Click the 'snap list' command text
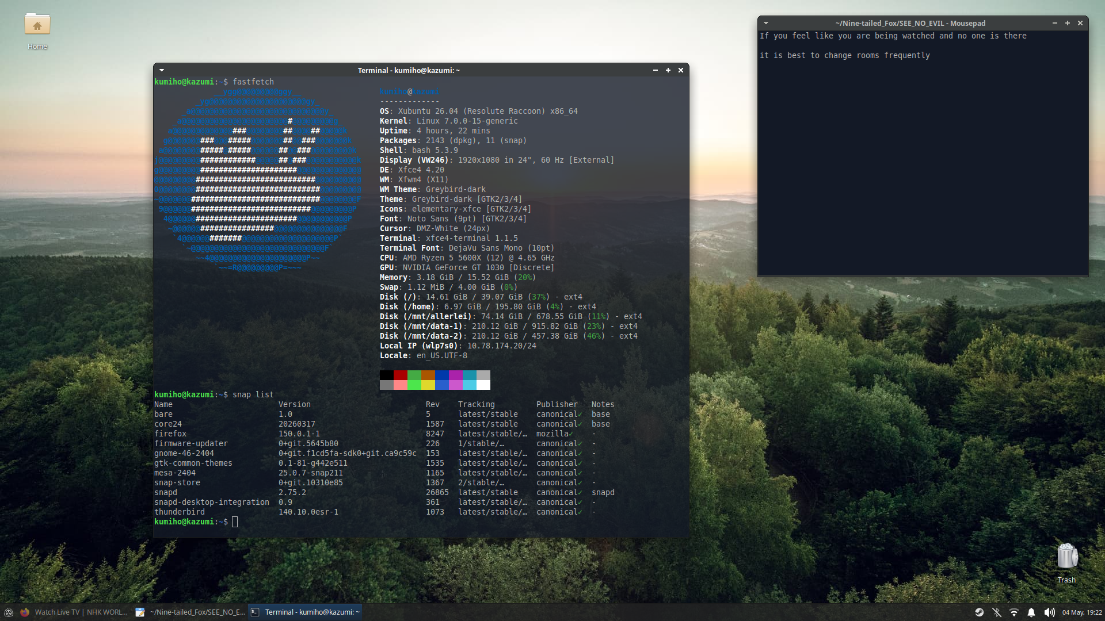Viewport: 1105px width, 621px height. pos(253,394)
